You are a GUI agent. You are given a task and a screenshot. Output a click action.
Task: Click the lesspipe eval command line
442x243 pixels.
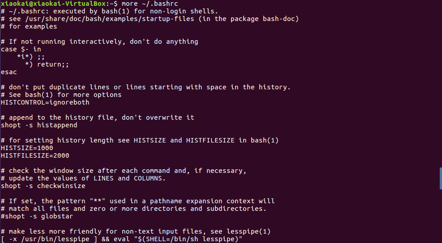tap(121, 239)
